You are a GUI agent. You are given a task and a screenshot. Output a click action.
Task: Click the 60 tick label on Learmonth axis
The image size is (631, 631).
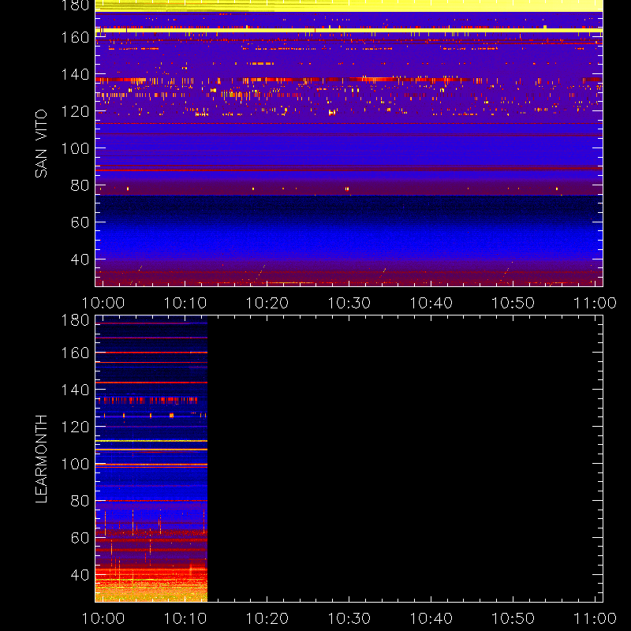pos(80,538)
